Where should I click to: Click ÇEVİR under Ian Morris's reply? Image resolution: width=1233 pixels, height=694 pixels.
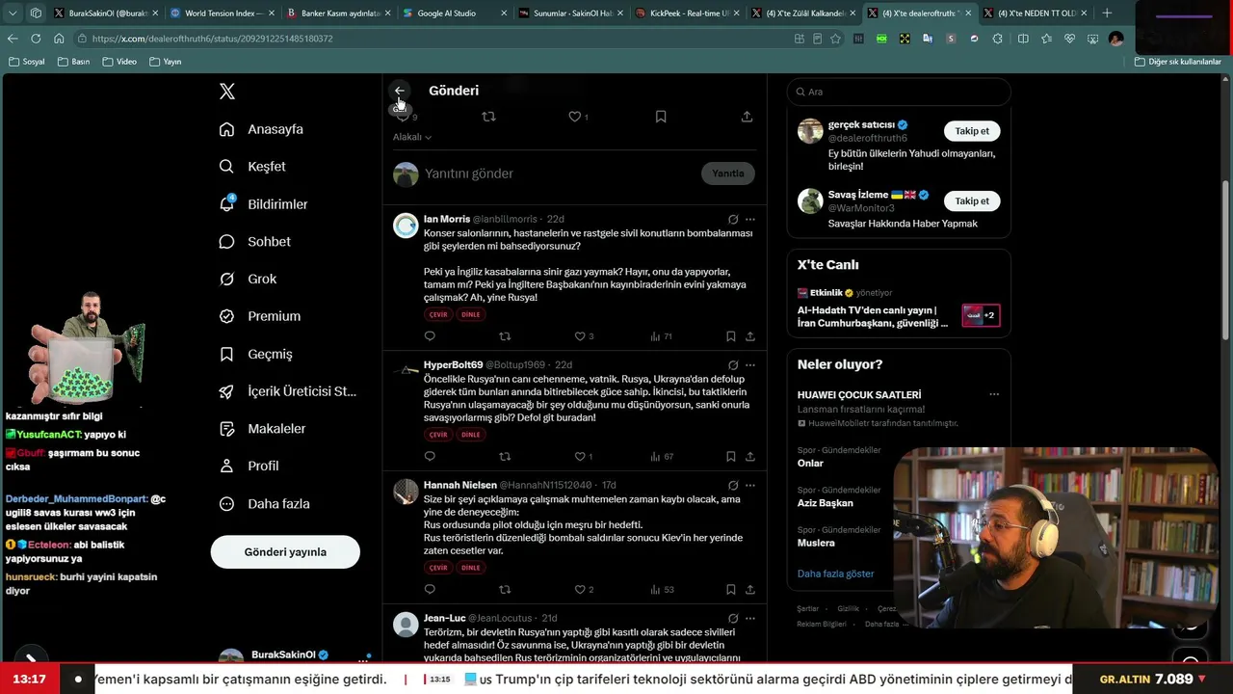[438, 315]
